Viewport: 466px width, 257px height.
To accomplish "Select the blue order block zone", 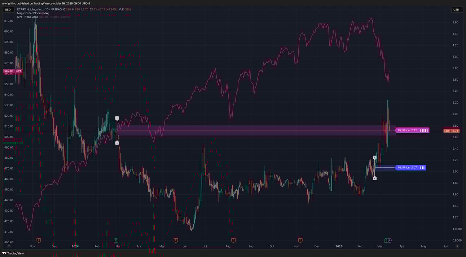I will coord(385,168).
